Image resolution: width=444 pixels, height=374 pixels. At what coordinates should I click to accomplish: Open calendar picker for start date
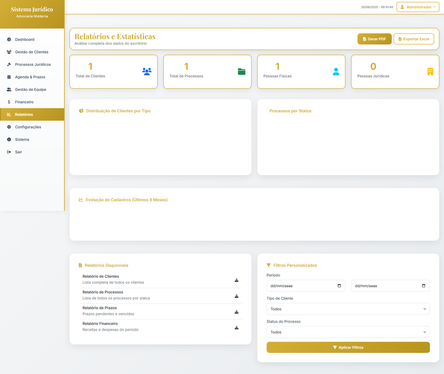tap(339, 286)
